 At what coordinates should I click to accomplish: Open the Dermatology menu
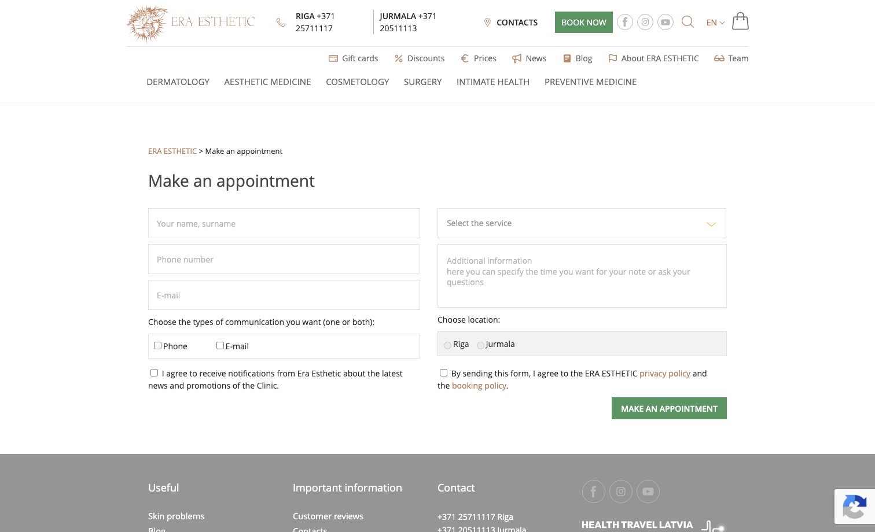[178, 82]
